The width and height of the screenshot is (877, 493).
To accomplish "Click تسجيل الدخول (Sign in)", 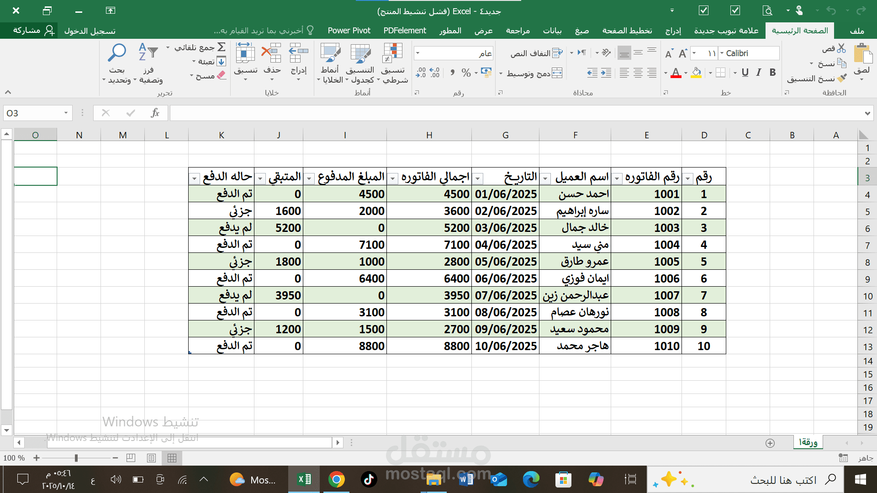I will (90, 31).
